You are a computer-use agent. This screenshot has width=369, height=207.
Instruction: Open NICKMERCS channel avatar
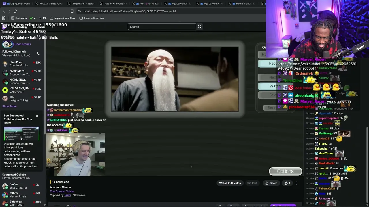[5, 81]
